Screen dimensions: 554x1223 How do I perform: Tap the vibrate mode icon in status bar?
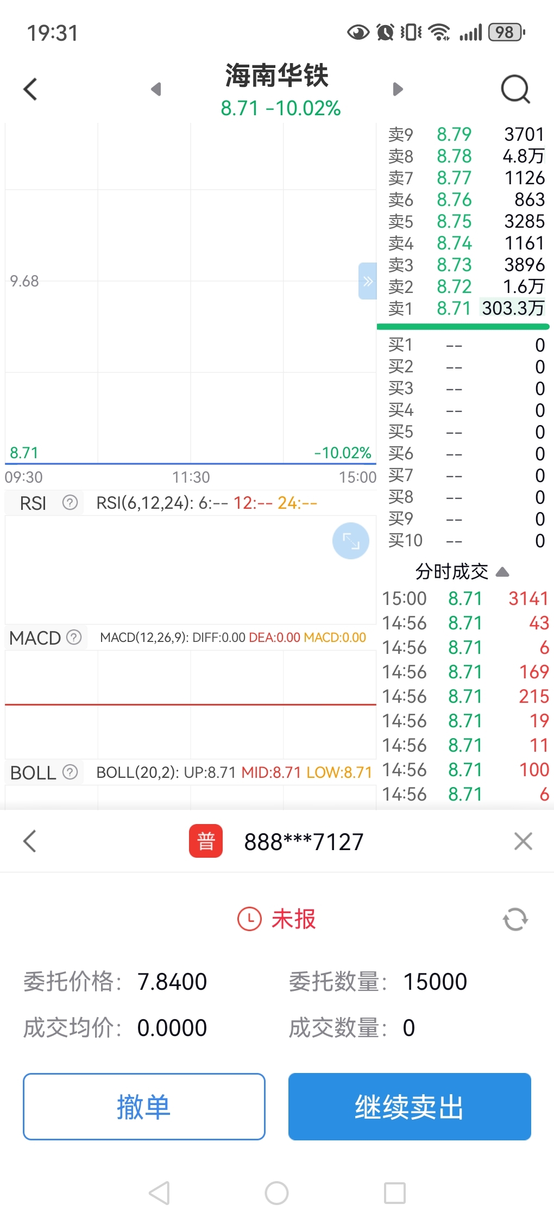[411, 33]
